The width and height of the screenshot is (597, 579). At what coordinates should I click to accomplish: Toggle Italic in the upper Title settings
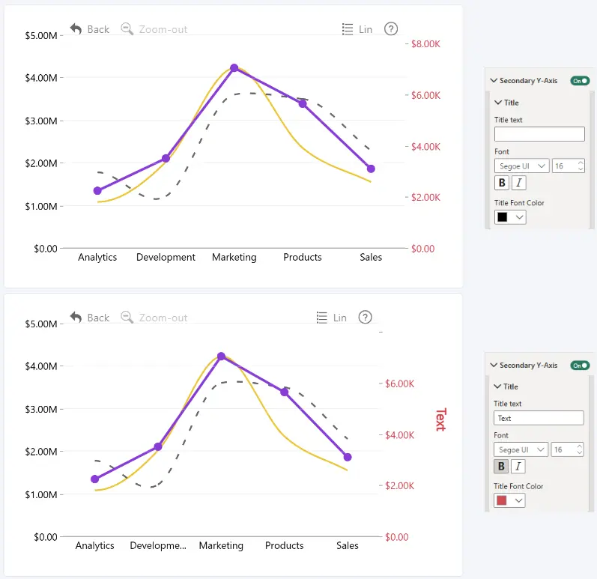coord(518,183)
